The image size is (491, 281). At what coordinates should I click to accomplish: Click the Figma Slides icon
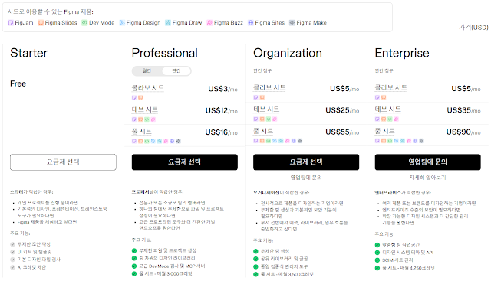pyautogui.click(x=41, y=23)
